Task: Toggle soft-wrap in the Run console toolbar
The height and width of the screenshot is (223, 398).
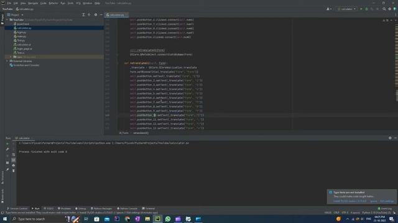Action: [x=14, y=154]
